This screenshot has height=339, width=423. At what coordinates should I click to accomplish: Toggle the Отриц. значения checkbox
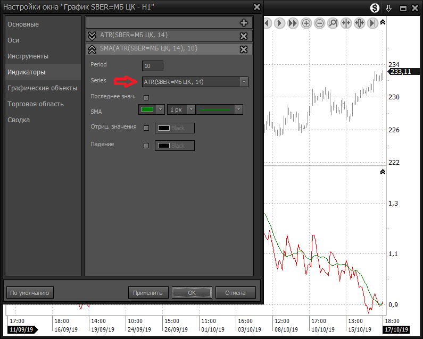tap(146, 128)
